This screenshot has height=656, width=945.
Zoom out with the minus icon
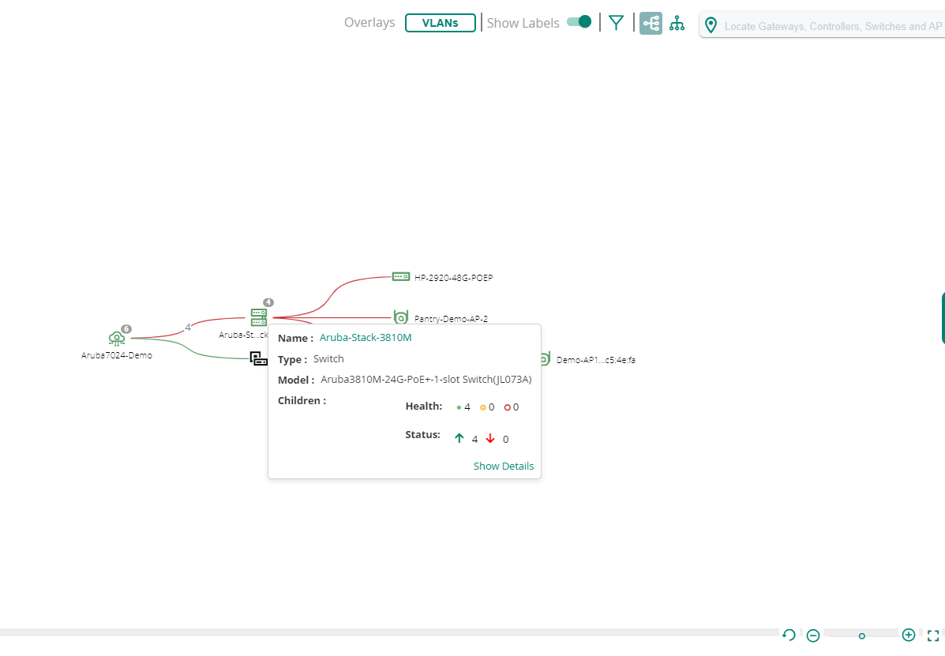tap(813, 635)
